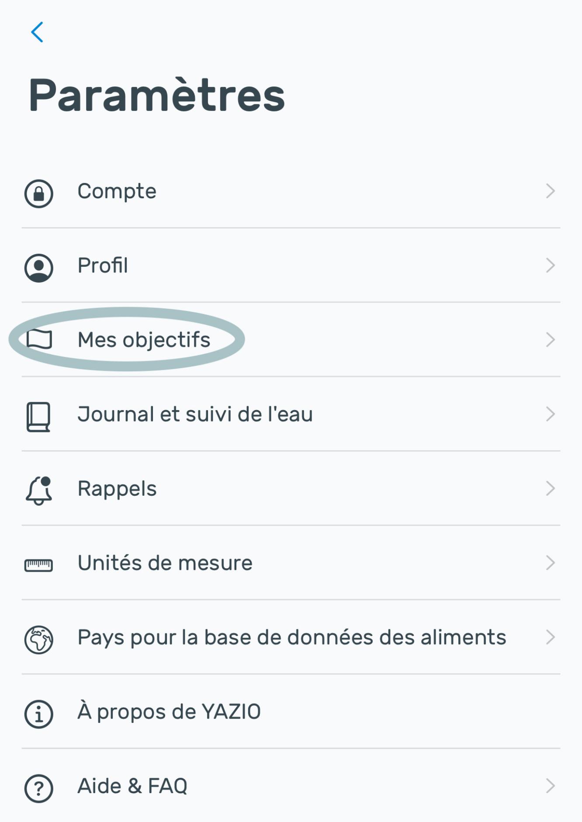This screenshot has height=822, width=582.
Task: Expand Profil using right chevron
Action: pos(550,266)
